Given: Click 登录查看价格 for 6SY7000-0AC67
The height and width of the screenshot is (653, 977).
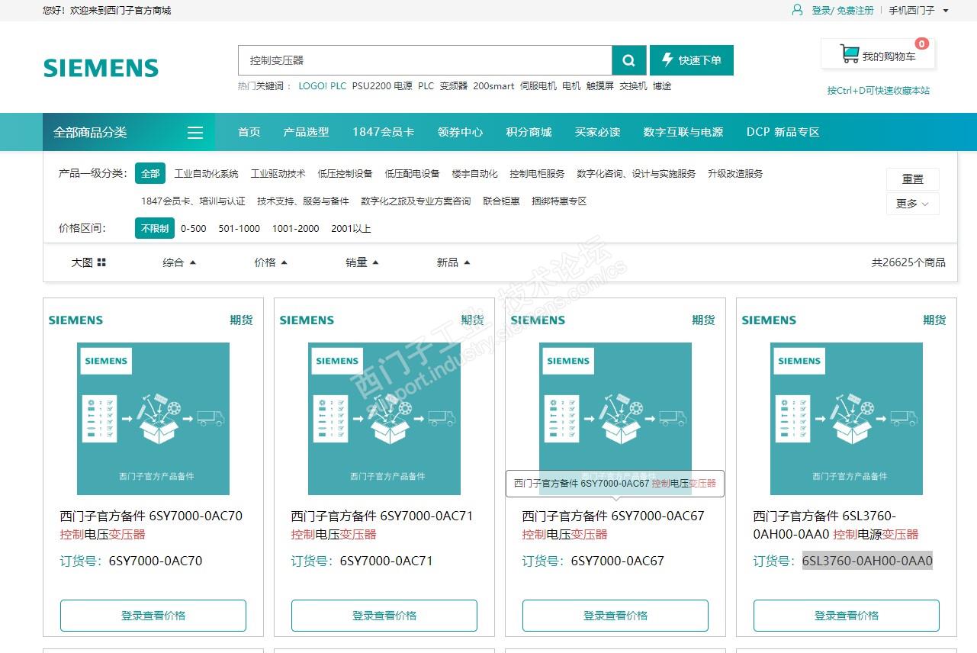Looking at the screenshot, I should pos(615,616).
